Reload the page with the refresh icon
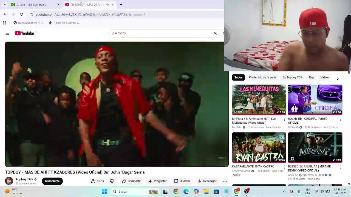Screen dimensions: 351x197 21,15
